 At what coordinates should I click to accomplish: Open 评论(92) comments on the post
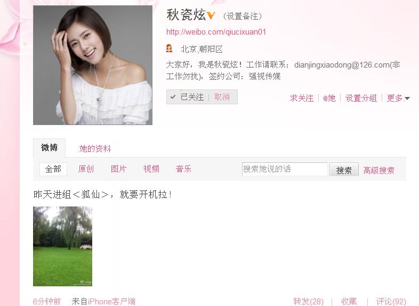click(391, 301)
